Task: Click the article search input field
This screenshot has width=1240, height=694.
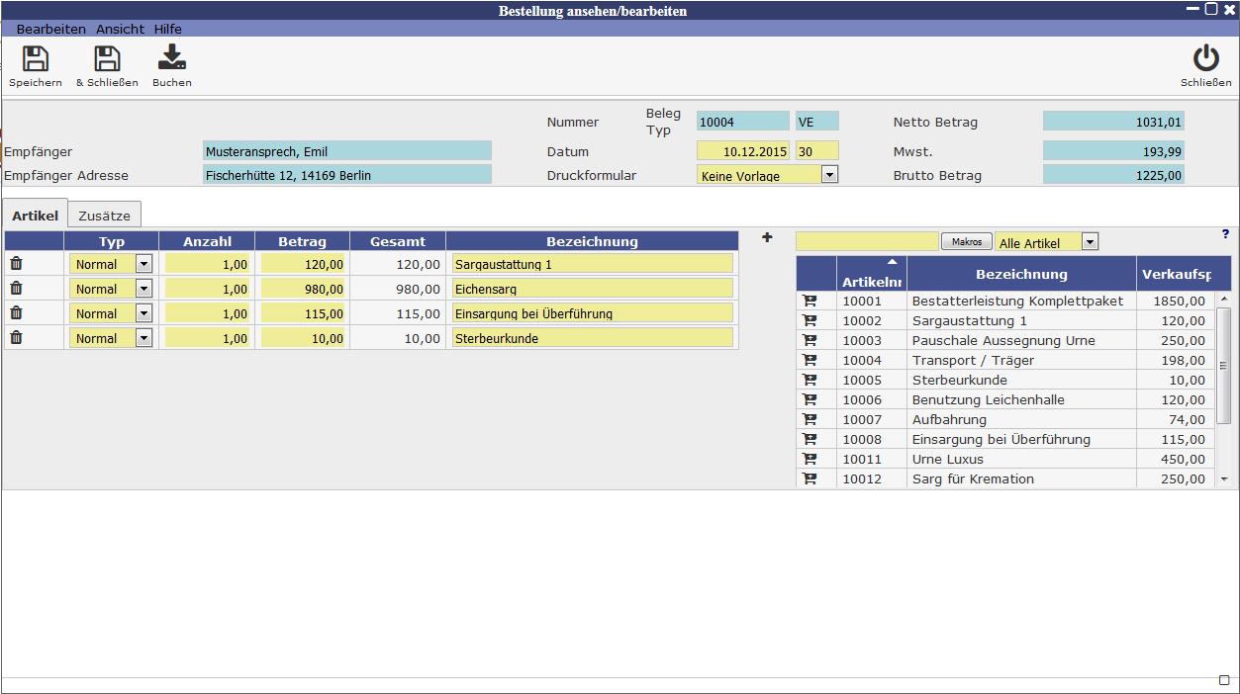Action: click(867, 241)
